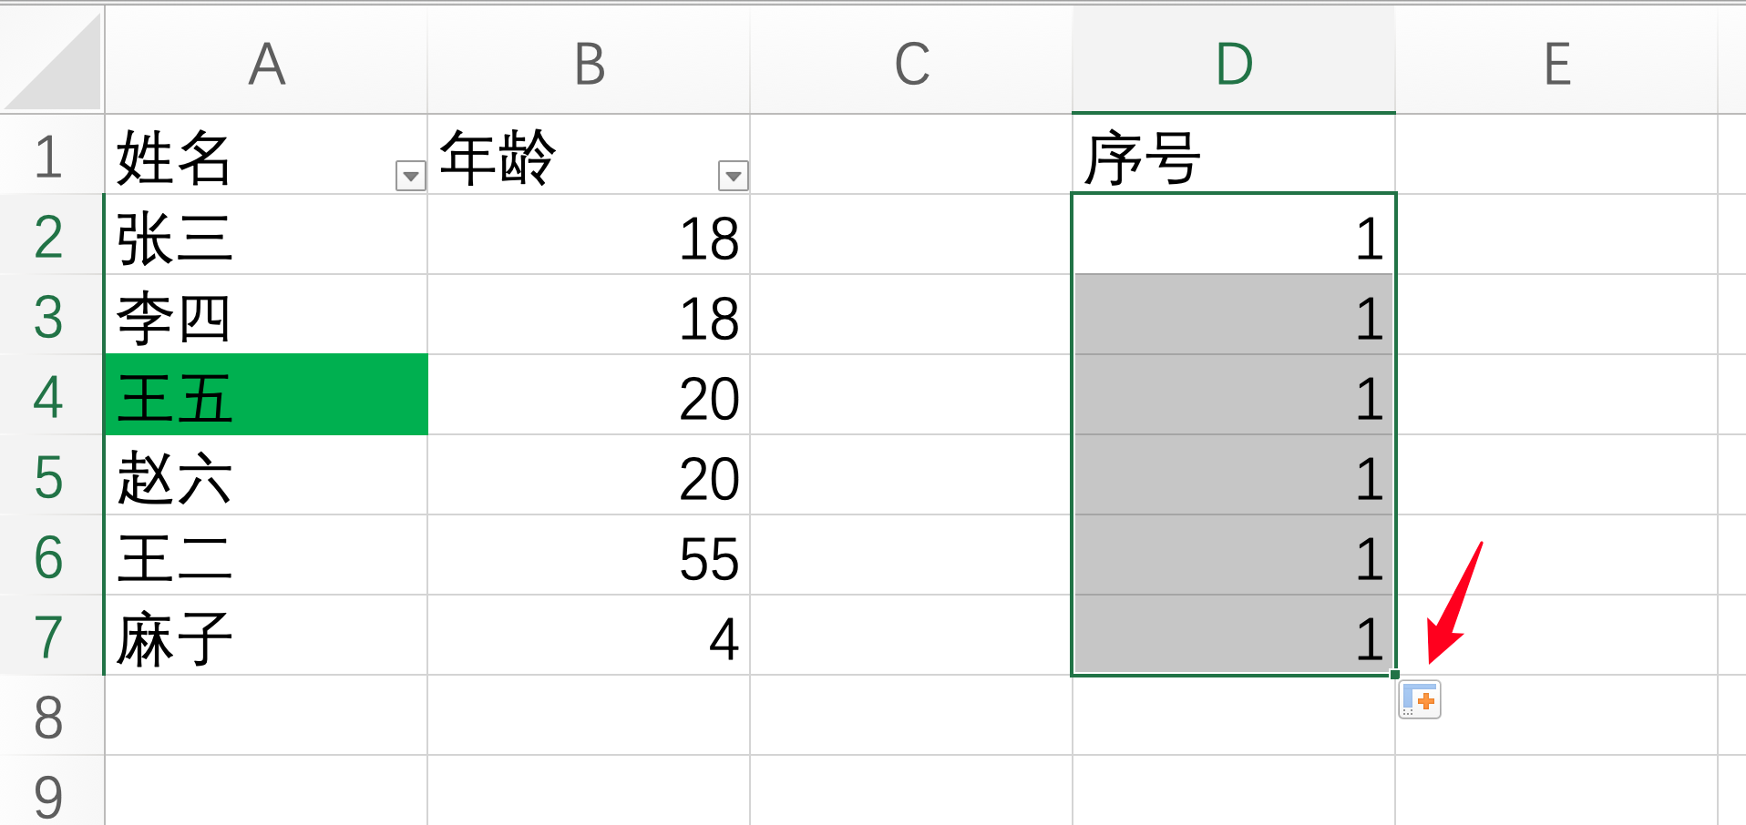Click the green-filled cell 王五
The width and height of the screenshot is (1746, 825).
(x=266, y=396)
